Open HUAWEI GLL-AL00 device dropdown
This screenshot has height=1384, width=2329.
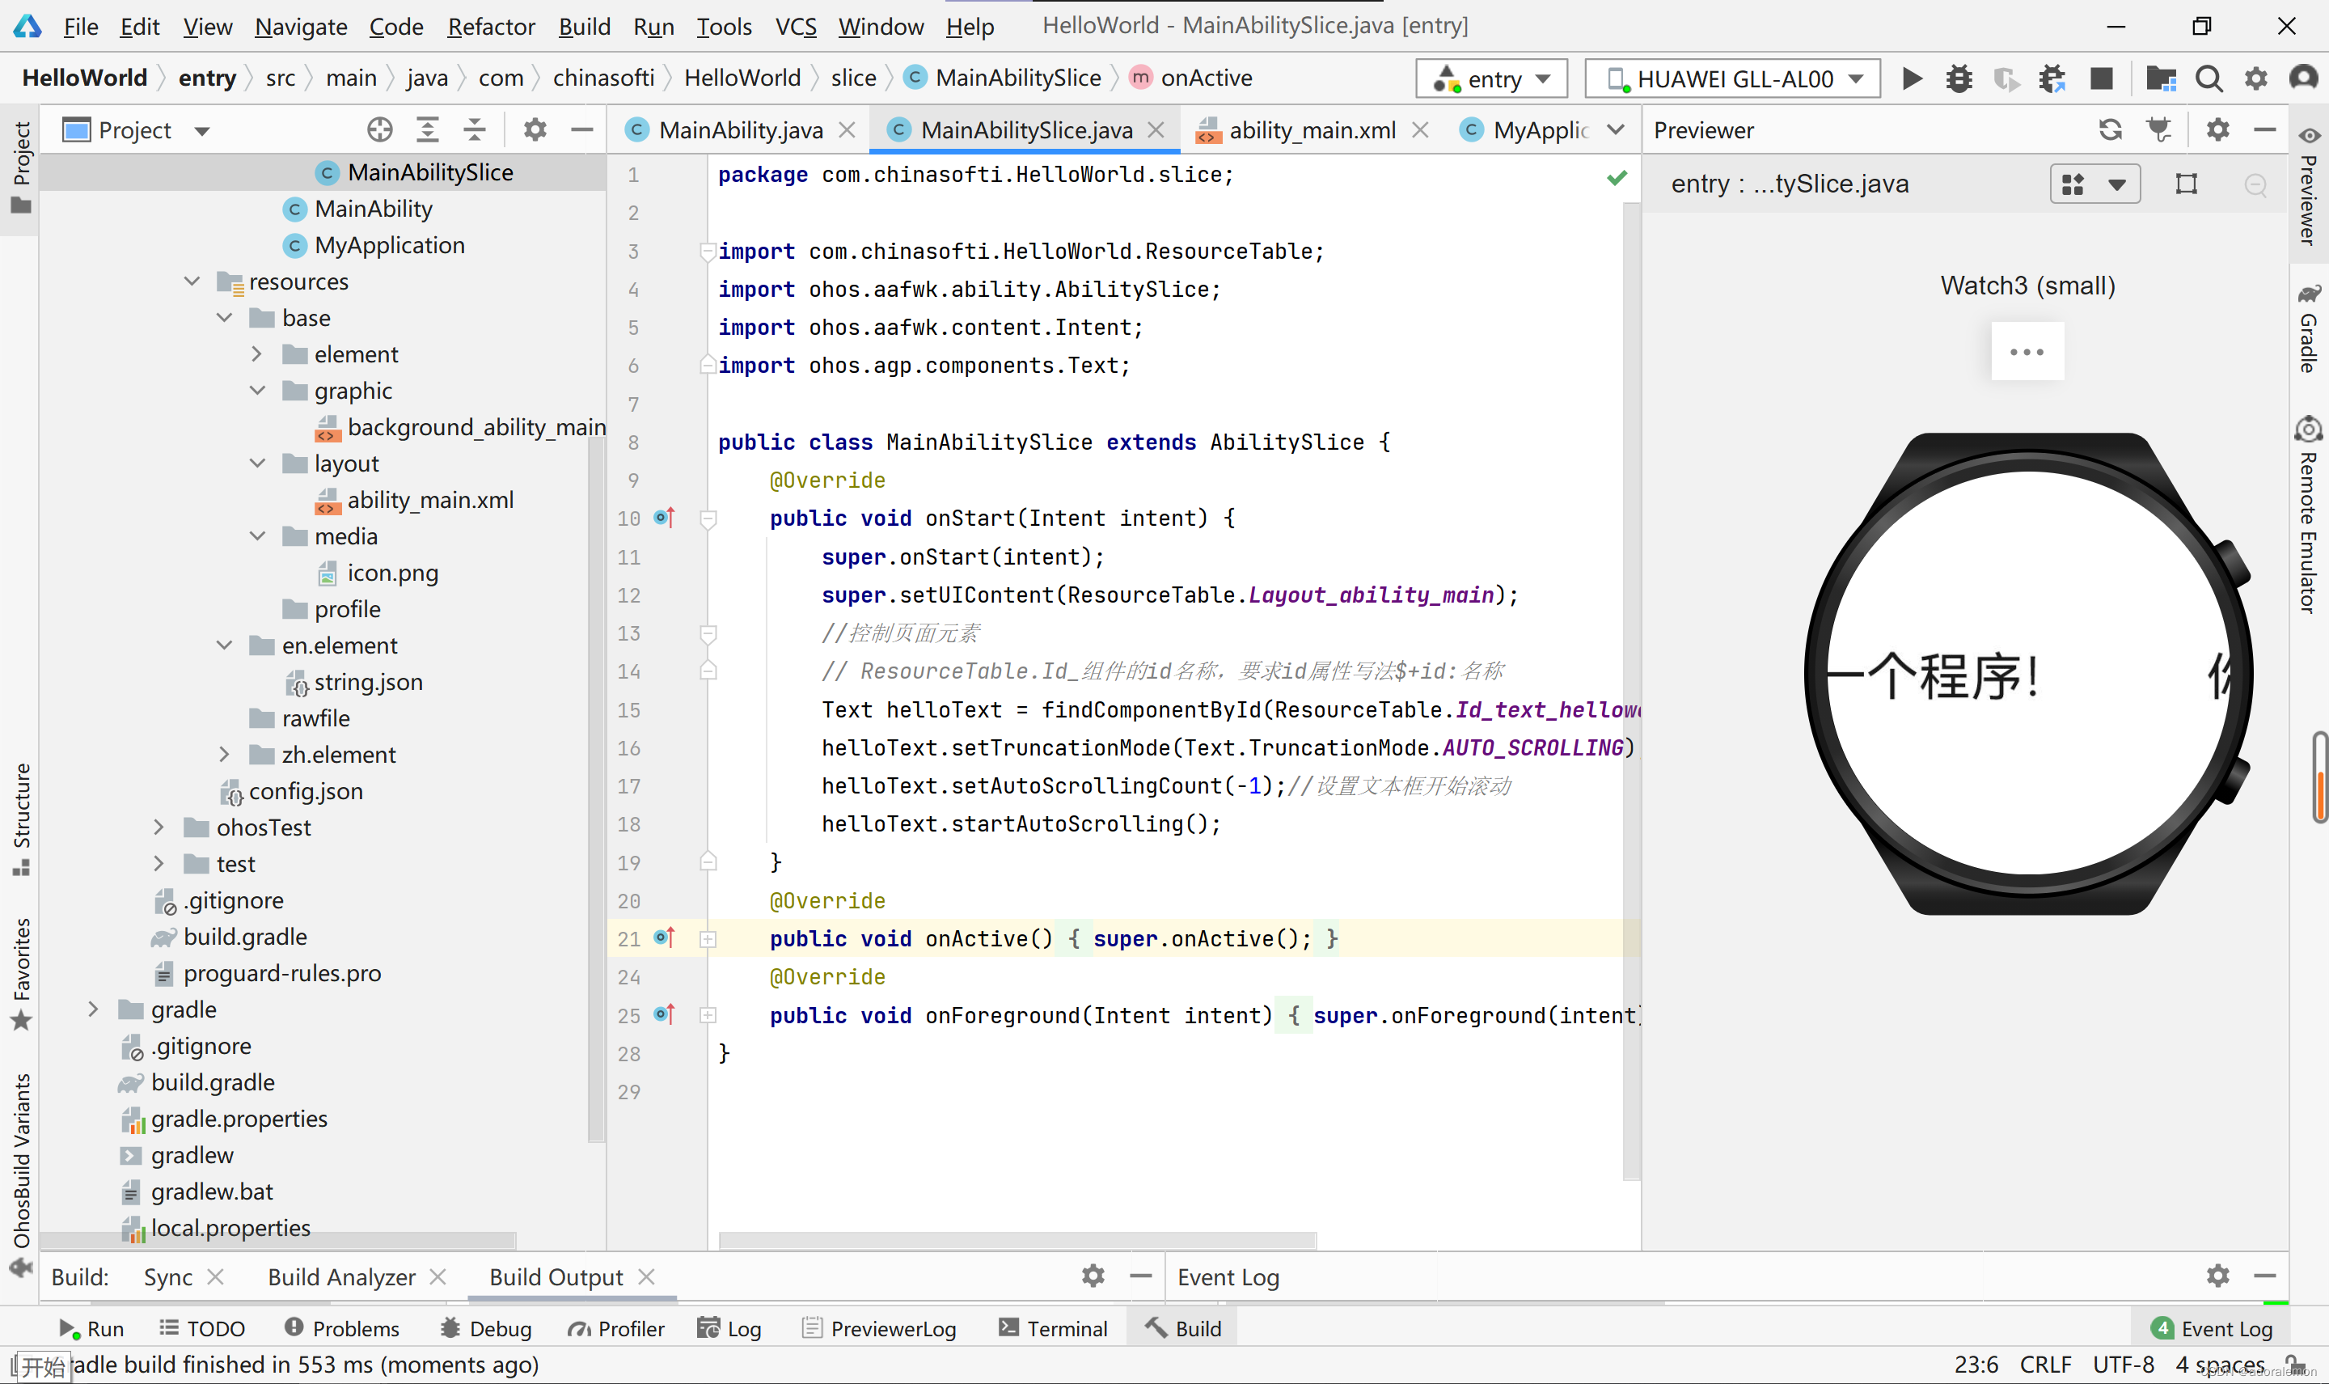click(1732, 78)
